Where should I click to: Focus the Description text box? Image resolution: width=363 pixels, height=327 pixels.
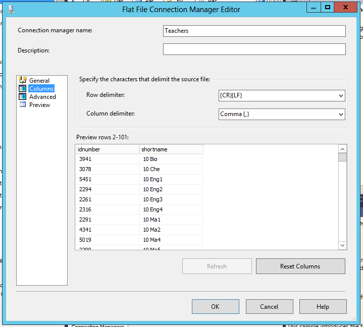point(254,49)
